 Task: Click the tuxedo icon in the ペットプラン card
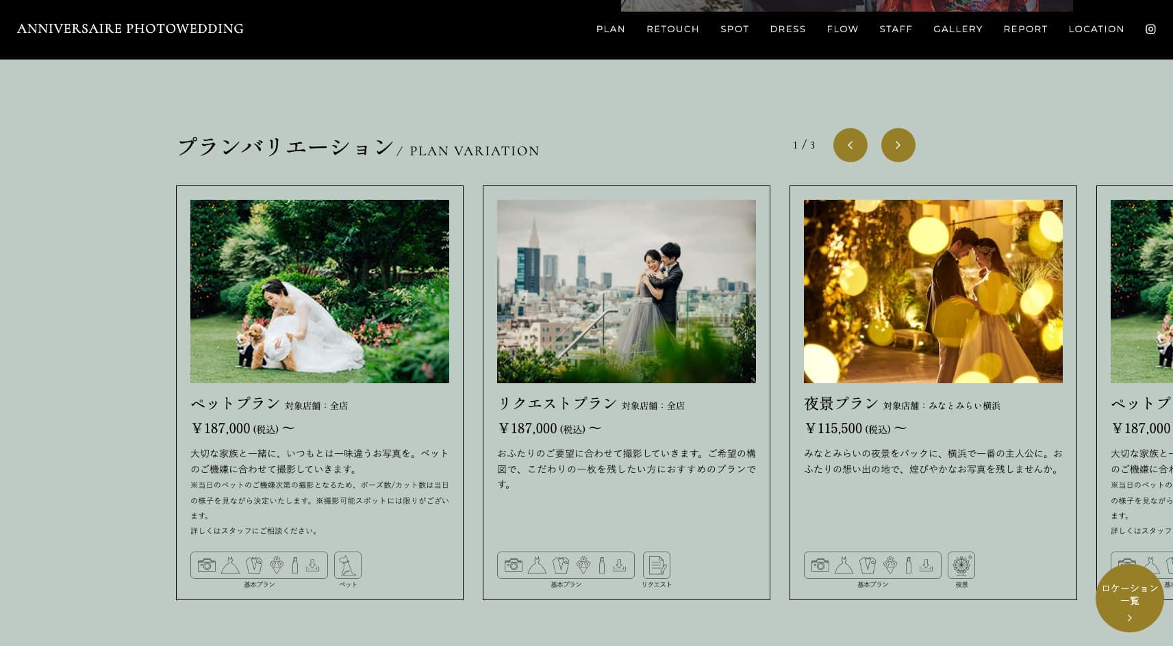point(254,565)
